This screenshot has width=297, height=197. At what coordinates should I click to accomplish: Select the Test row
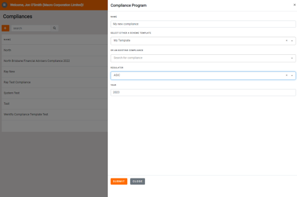click(55, 103)
